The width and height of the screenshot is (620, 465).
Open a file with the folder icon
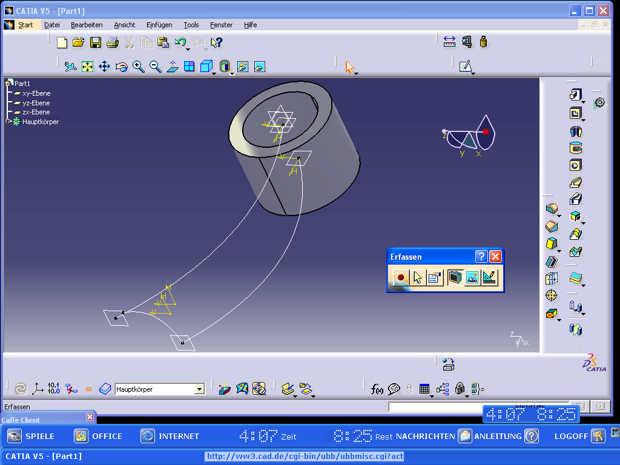coord(78,42)
